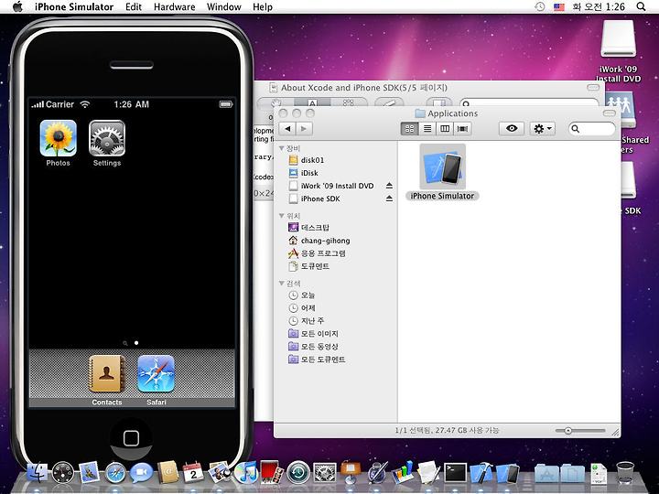Viewport: 659px width, 494px height.
Task: Switch Finder to list view
Action: (x=427, y=129)
